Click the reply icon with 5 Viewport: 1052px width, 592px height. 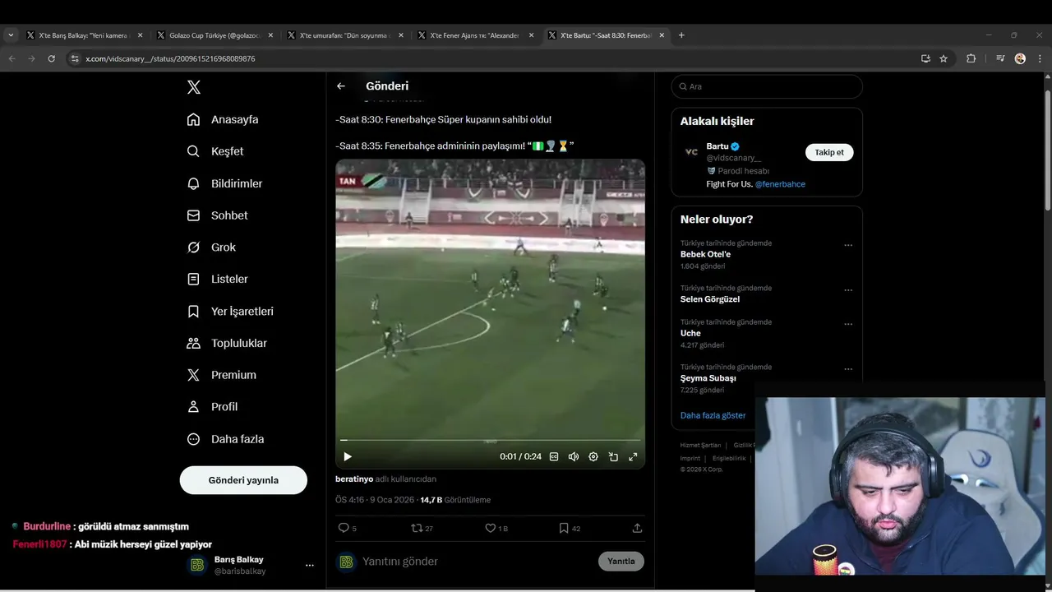tap(344, 528)
